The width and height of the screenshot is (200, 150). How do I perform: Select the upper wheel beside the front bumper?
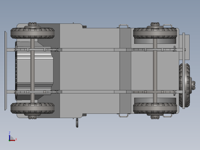tap(32, 33)
